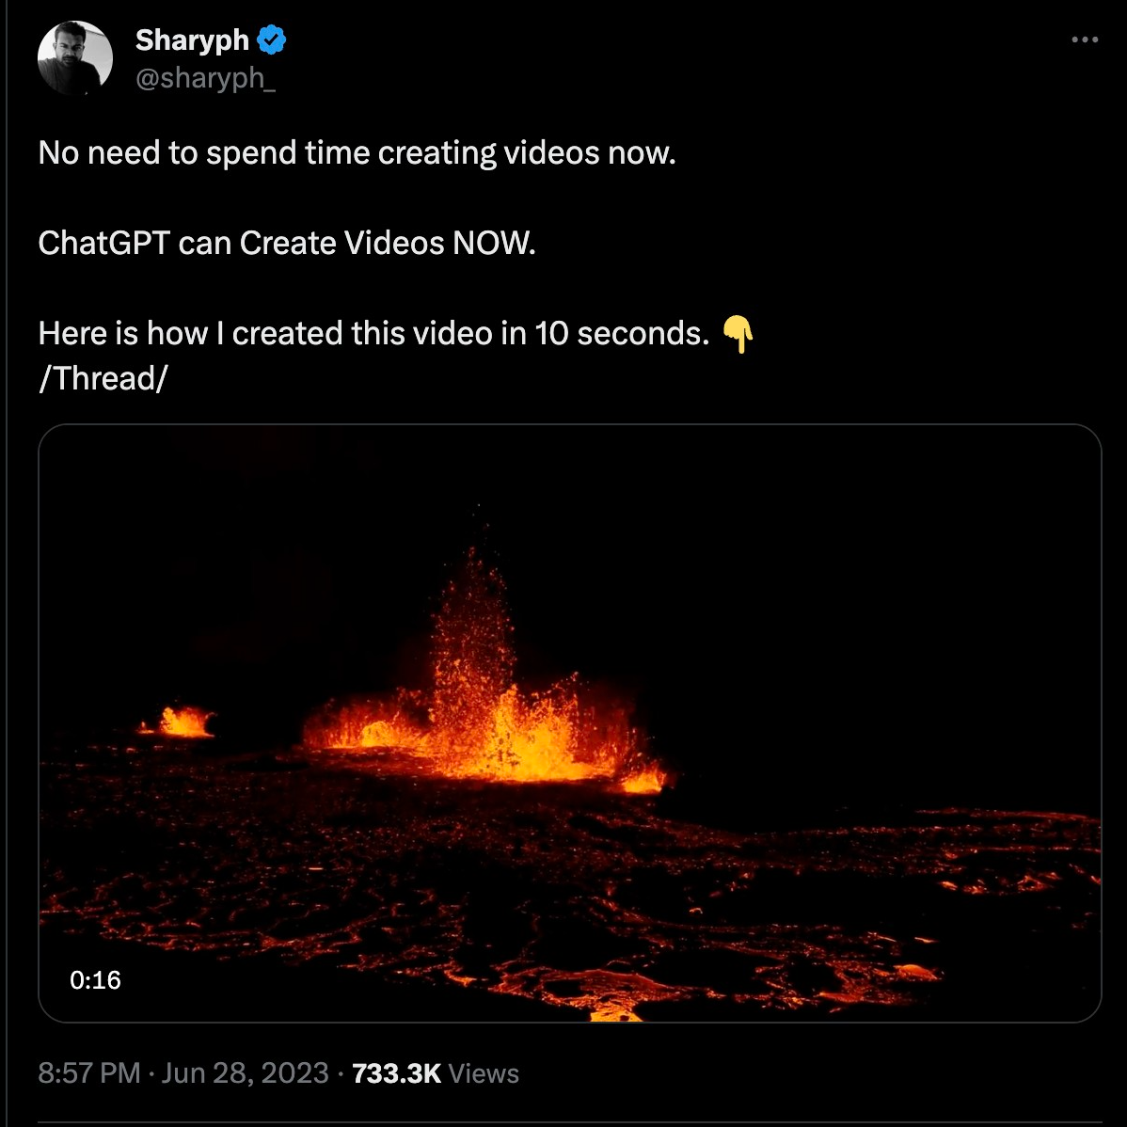This screenshot has width=1127, height=1127.
Task: Click the 0:16 video duration label
Action: point(95,980)
